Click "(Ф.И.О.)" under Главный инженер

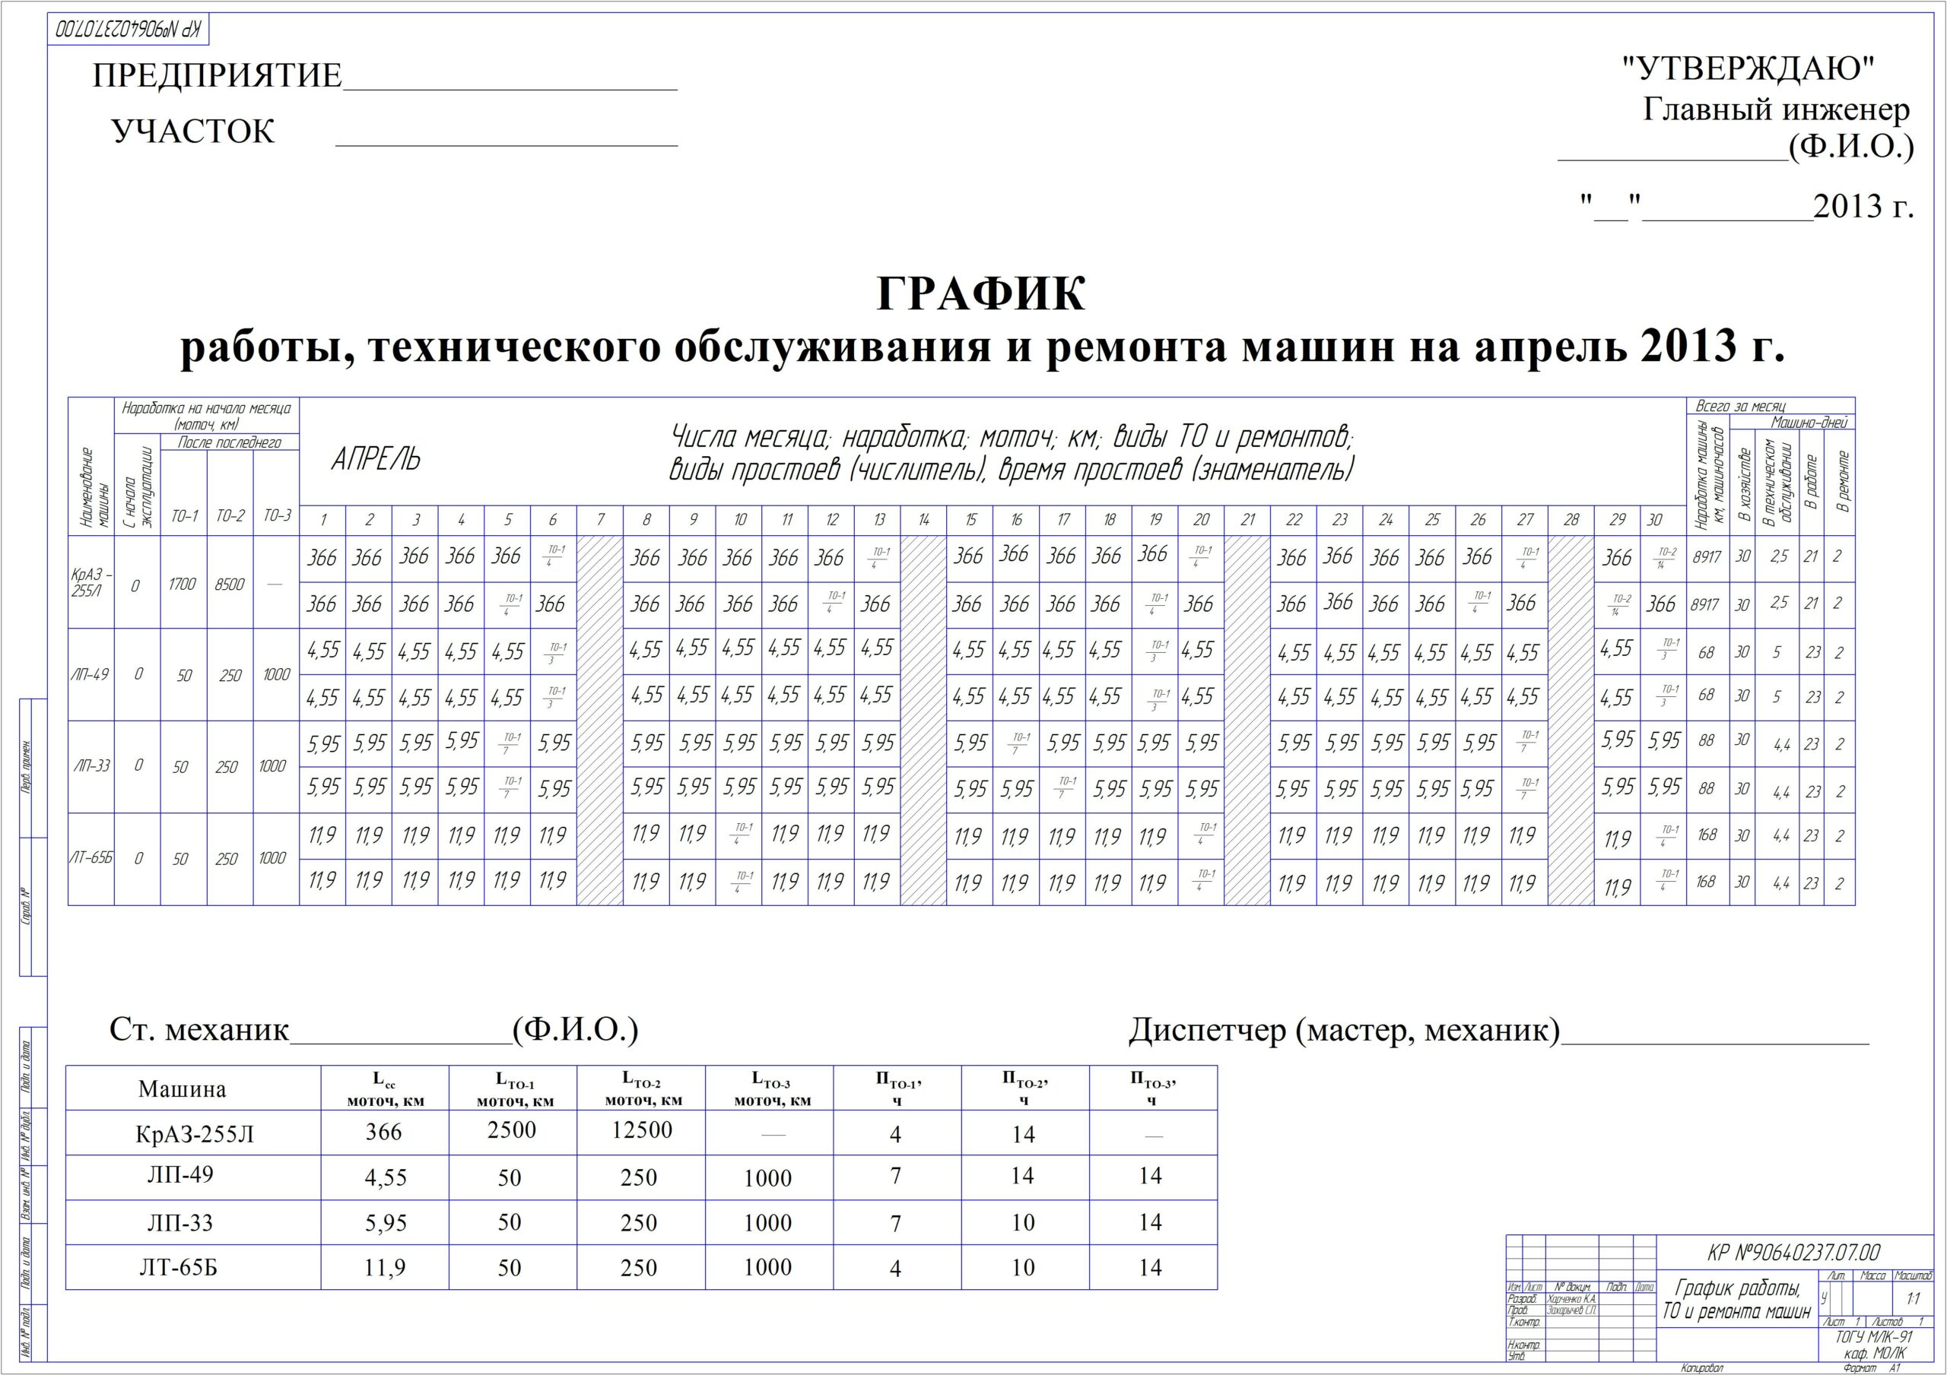(1851, 147)
